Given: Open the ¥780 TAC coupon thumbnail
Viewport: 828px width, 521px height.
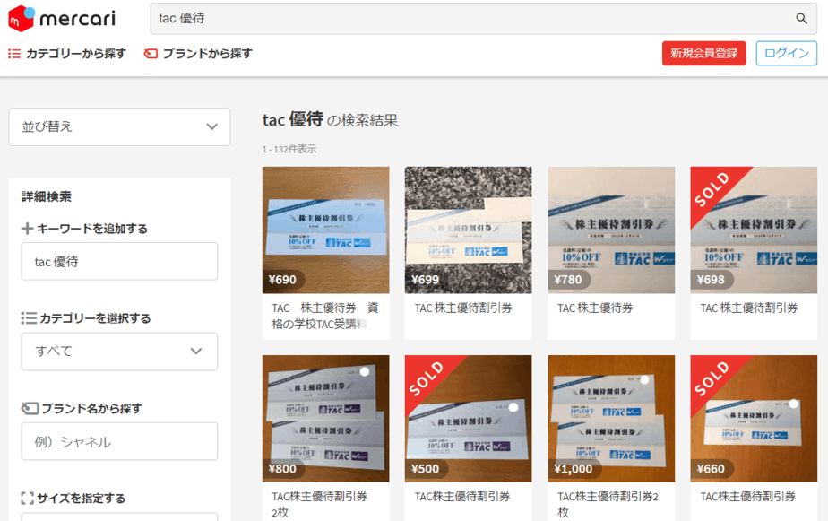Looking at the screenshot, I should pyautogui.click(x=611, y=230).
